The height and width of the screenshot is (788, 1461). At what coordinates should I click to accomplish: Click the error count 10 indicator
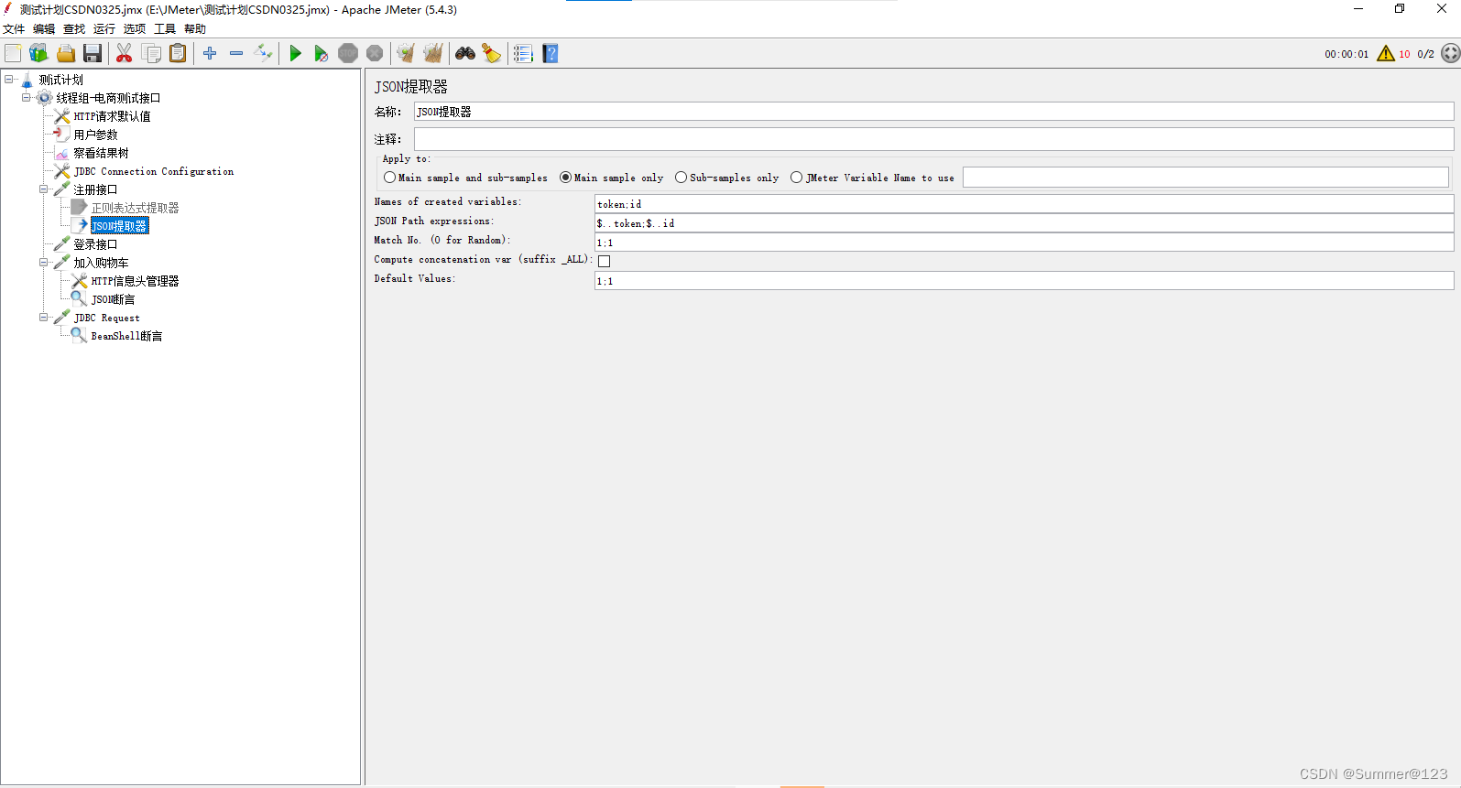click(x=1404, y=54)
